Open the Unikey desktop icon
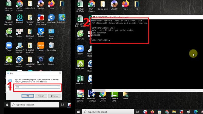Viewport: 203px width, 114px height. tap(19, 32)
